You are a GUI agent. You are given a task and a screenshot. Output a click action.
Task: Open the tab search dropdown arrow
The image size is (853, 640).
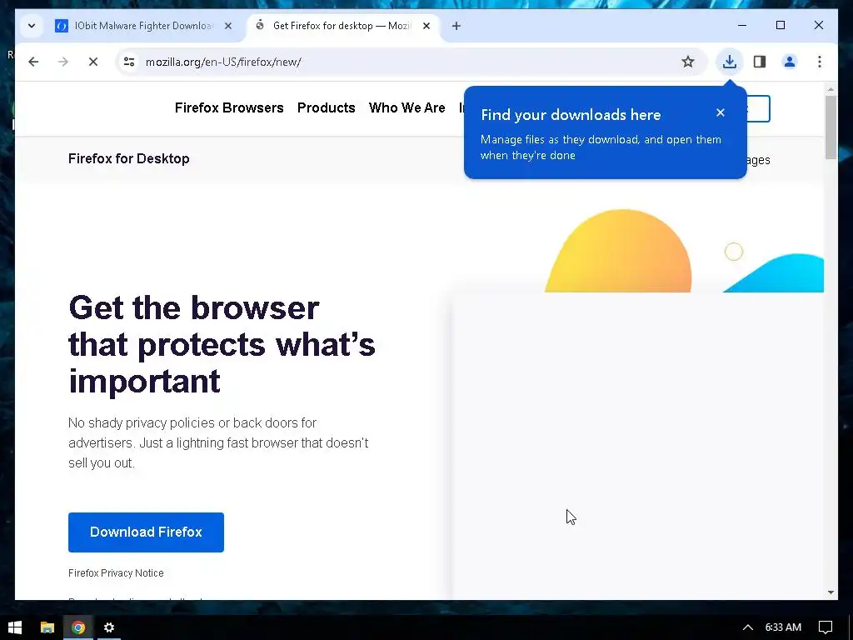coord(32,26)
